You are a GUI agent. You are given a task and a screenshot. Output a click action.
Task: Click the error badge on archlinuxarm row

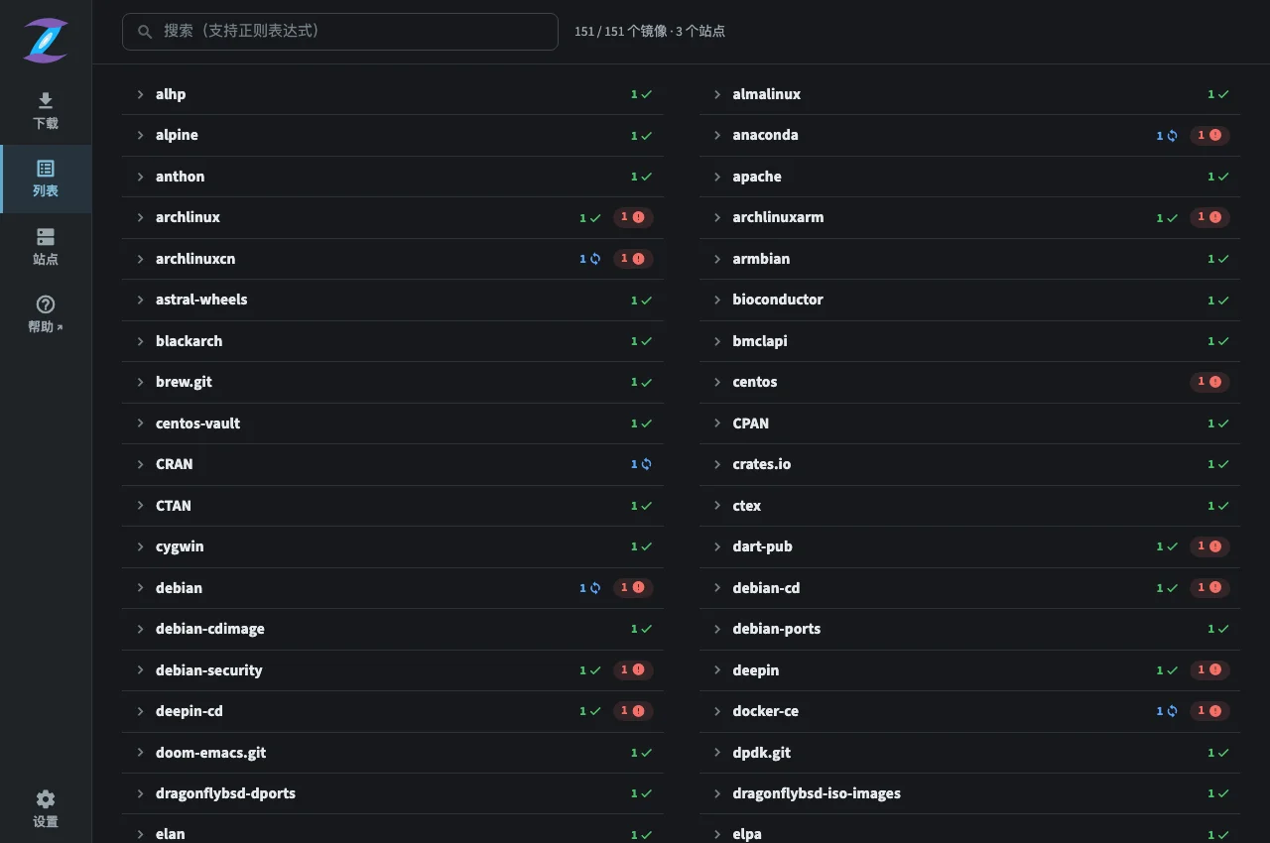click(x=1209, y=217)
